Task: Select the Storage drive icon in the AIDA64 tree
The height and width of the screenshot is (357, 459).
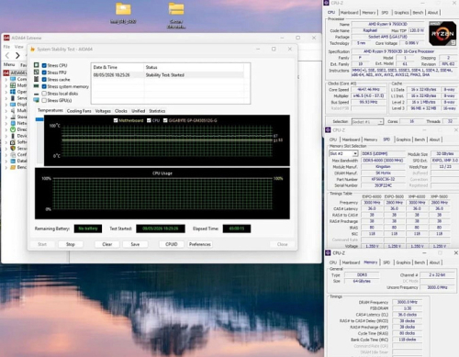Action: pos(13,117)
